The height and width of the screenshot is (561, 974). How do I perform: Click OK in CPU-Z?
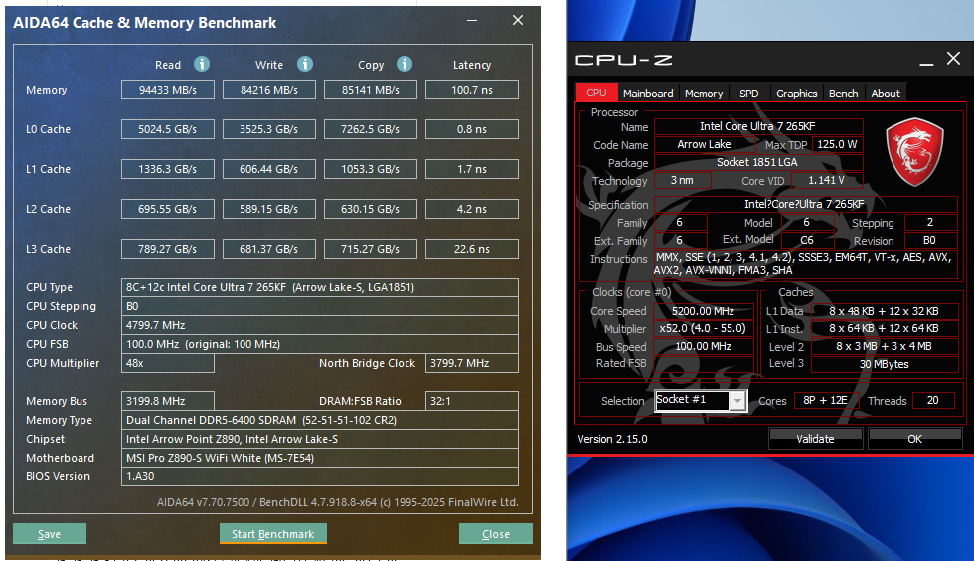(x=914, y=439)
